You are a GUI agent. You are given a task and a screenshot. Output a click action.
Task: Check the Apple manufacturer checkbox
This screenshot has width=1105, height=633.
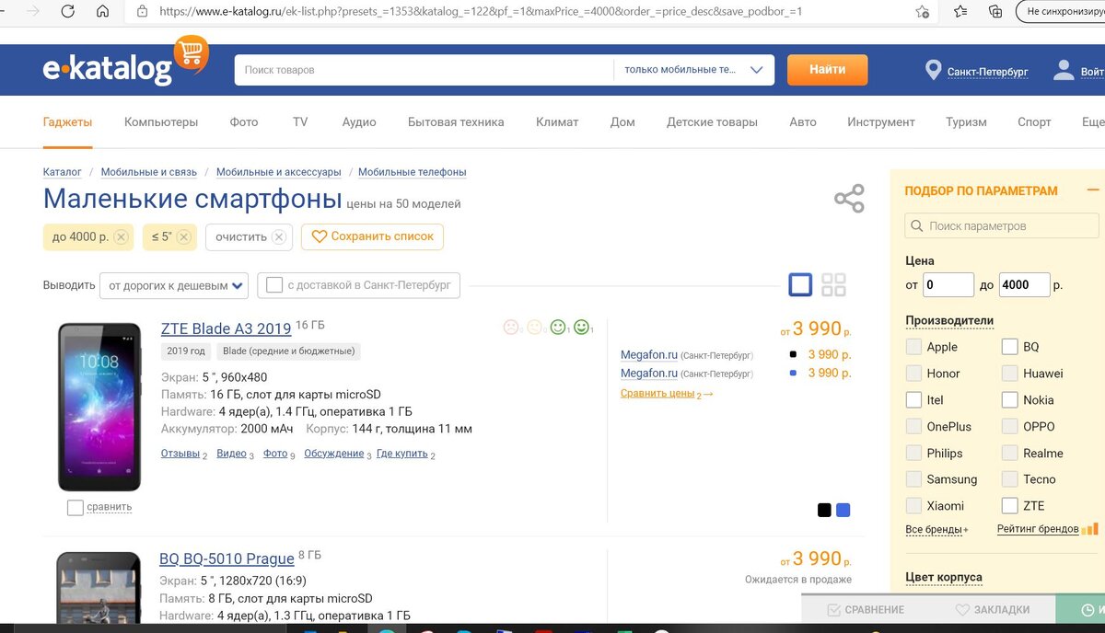913,347
